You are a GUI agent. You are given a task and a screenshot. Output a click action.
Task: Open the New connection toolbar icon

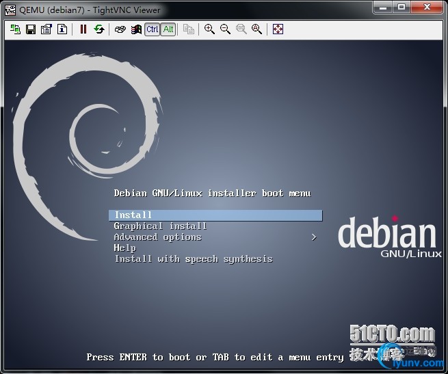[15, 29]
